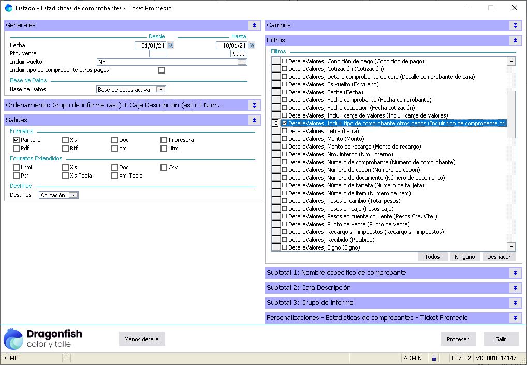Check filter DetalleValores, Número de tarjeta
Image resolution: width=527 pixels, height=365 pixels.
(284, 185)
